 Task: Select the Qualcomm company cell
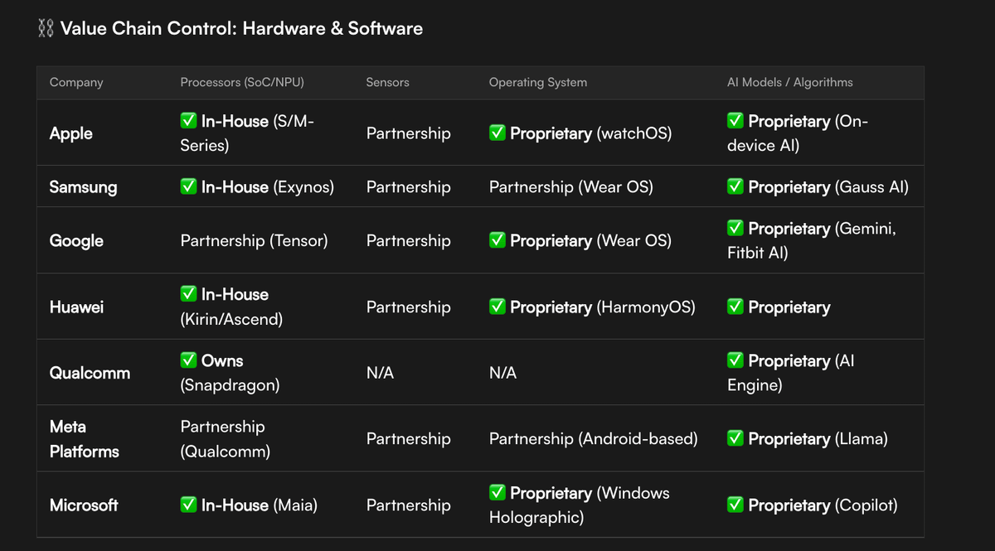coord(90,373)
